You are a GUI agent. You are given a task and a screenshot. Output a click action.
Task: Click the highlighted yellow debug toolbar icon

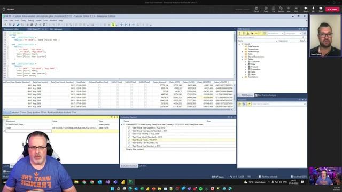[113, 25]
